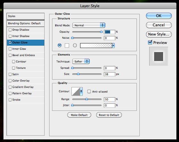Click the Make Default button
Viewport: 179px width, 142px height.
click(79, 115)
